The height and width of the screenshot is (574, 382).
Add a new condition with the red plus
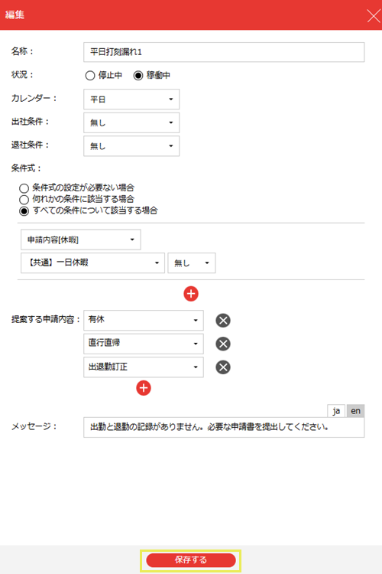[191, 294]
